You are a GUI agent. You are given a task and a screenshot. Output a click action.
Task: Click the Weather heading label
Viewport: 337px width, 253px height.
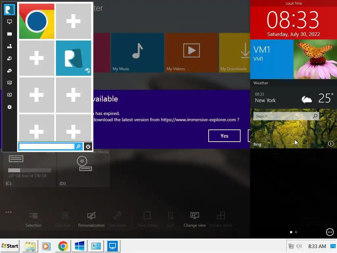[x=261, y=83]
